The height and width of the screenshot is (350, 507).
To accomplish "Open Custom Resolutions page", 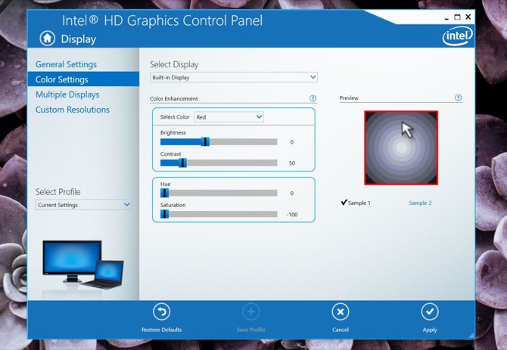I will click(x=73, y=110).
